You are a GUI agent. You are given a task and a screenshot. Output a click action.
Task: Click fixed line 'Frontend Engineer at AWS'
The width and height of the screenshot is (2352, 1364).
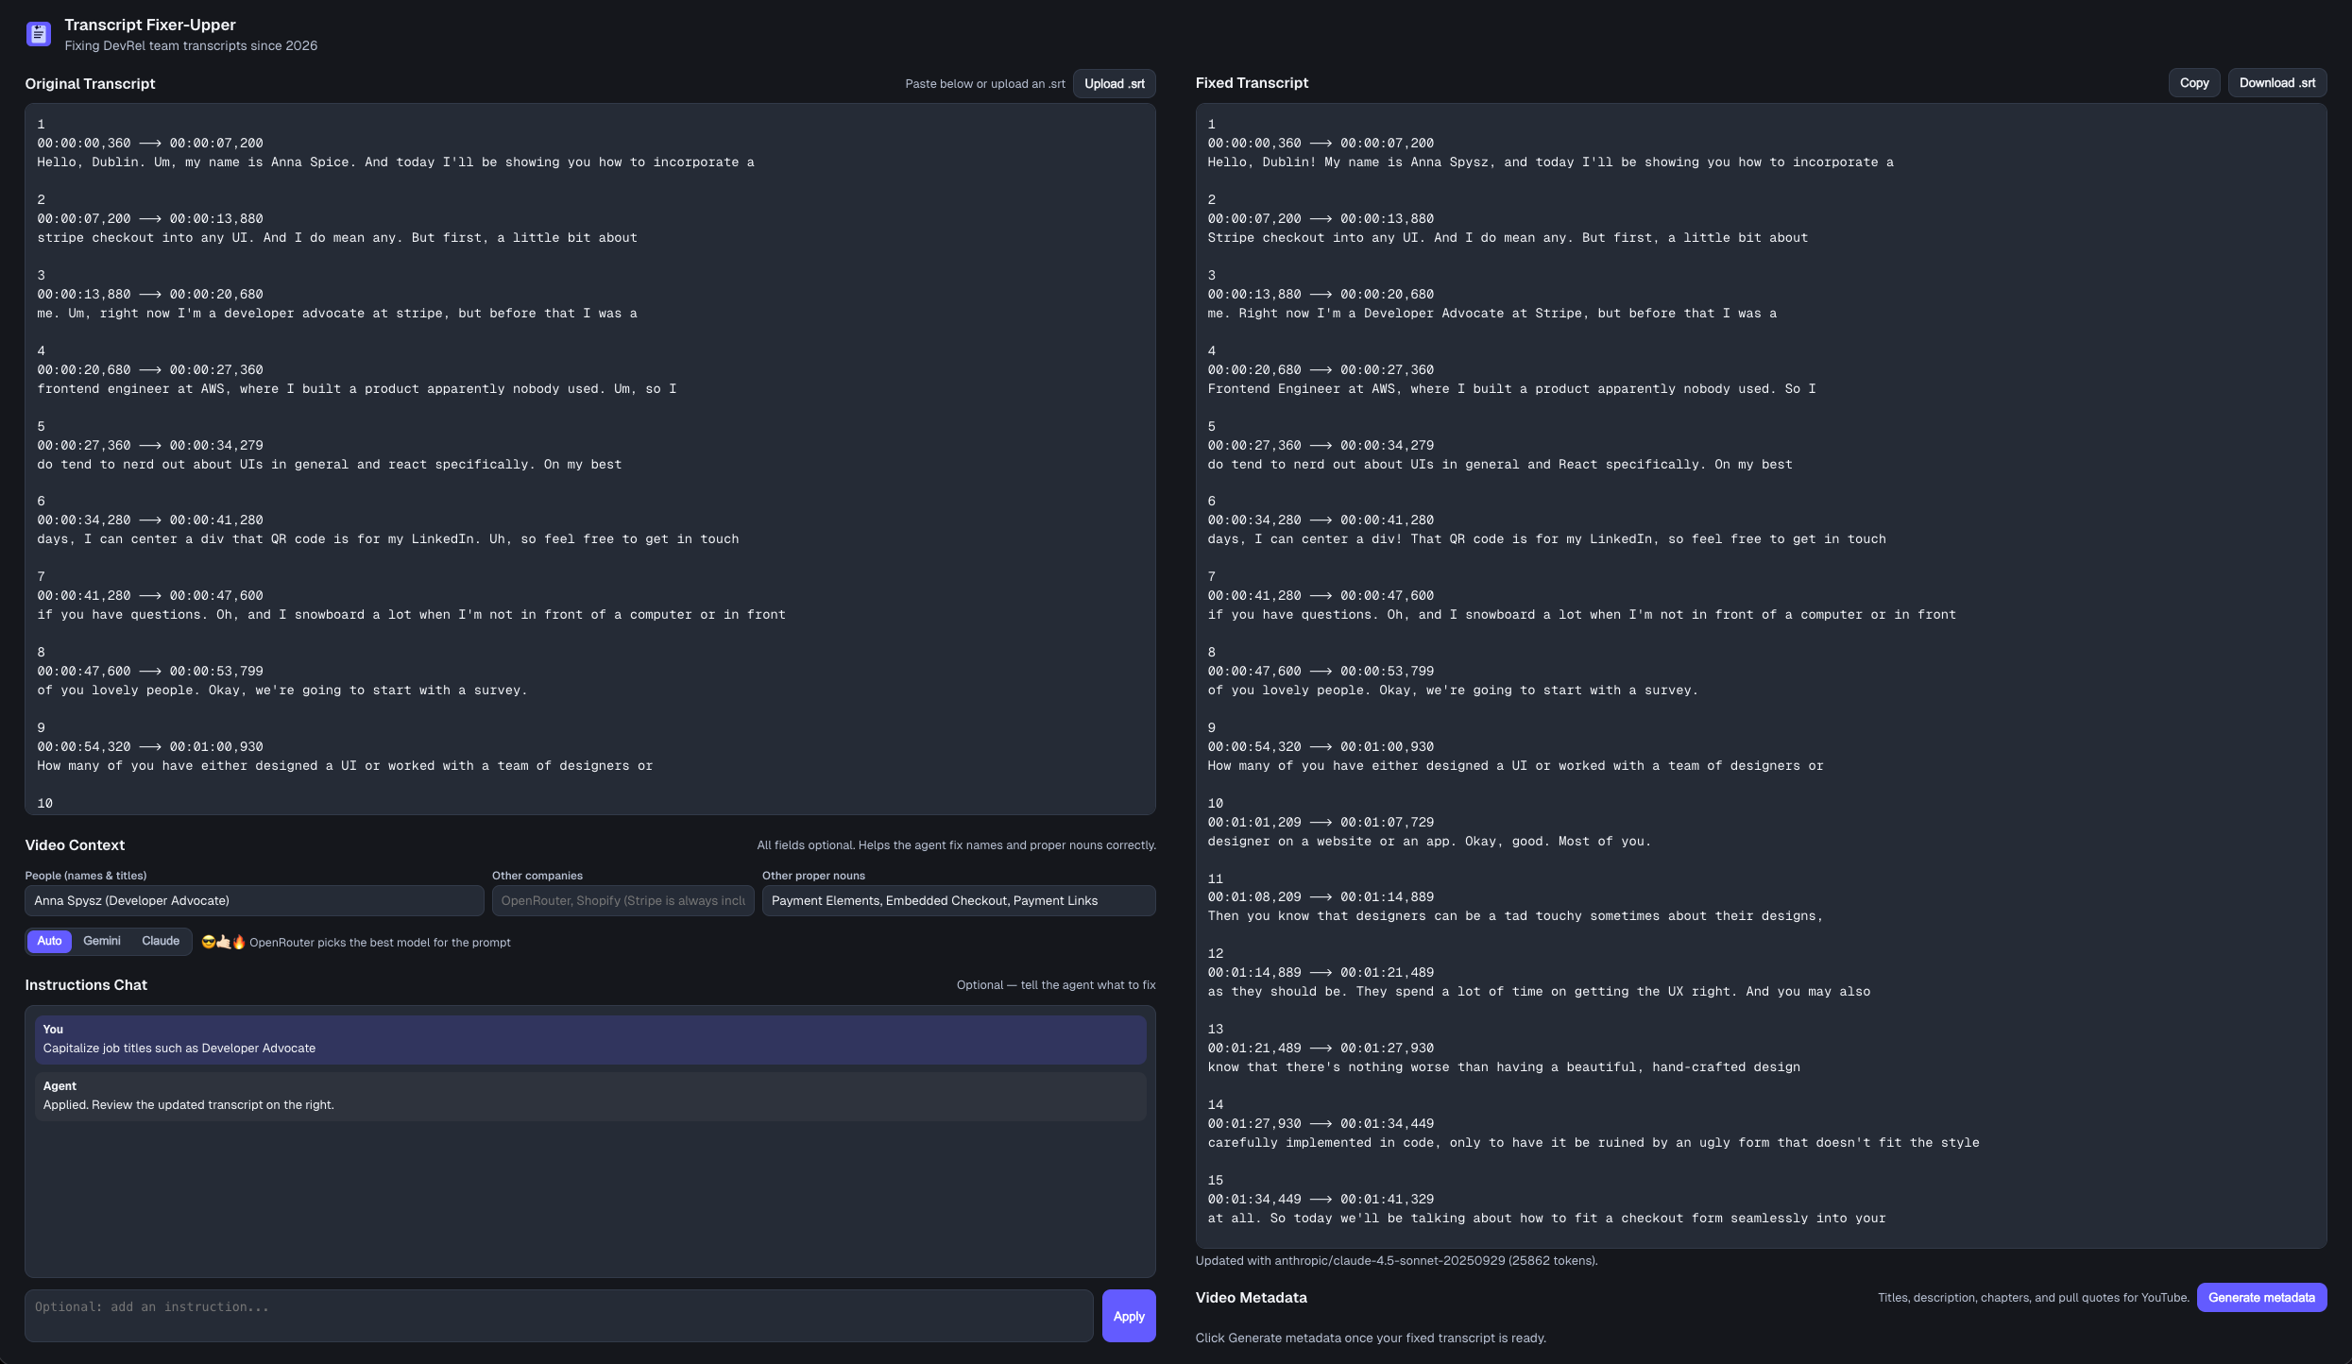coord(1511,388)
